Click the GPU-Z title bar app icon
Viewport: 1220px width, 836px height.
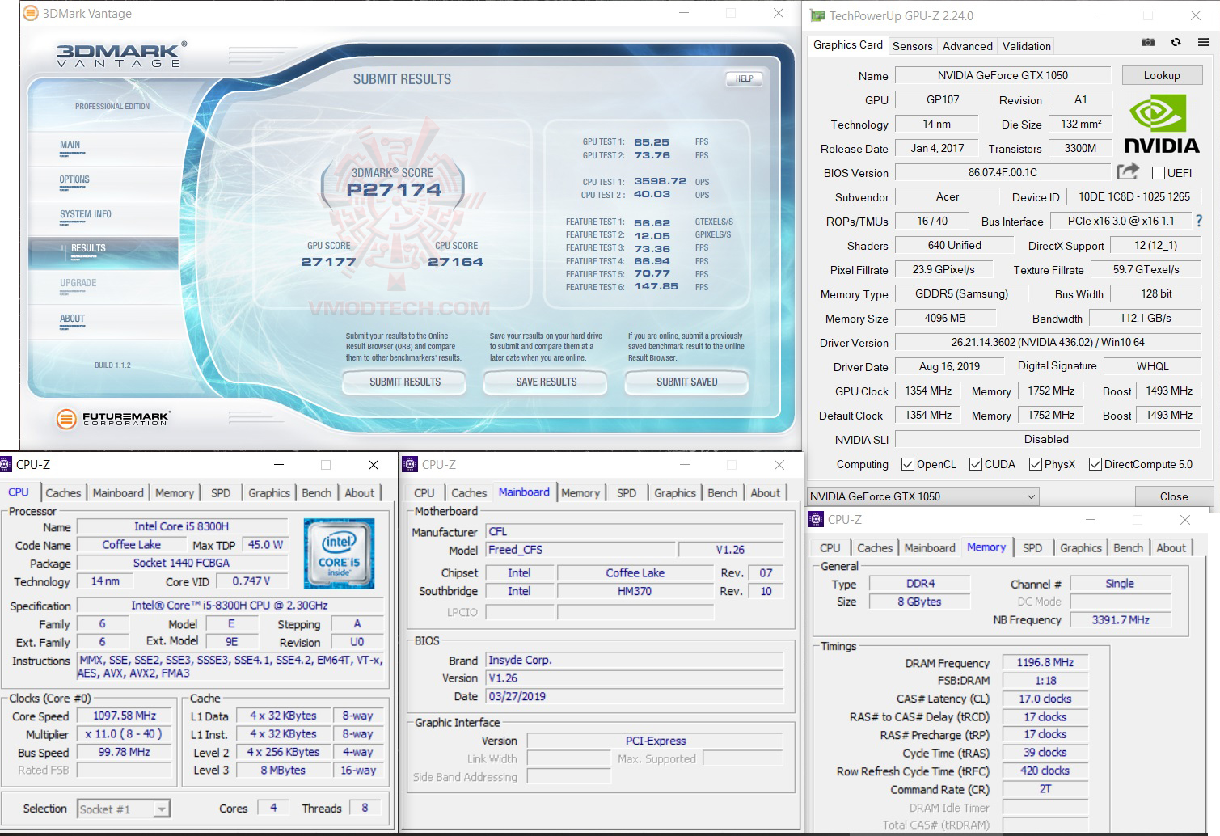817,15
